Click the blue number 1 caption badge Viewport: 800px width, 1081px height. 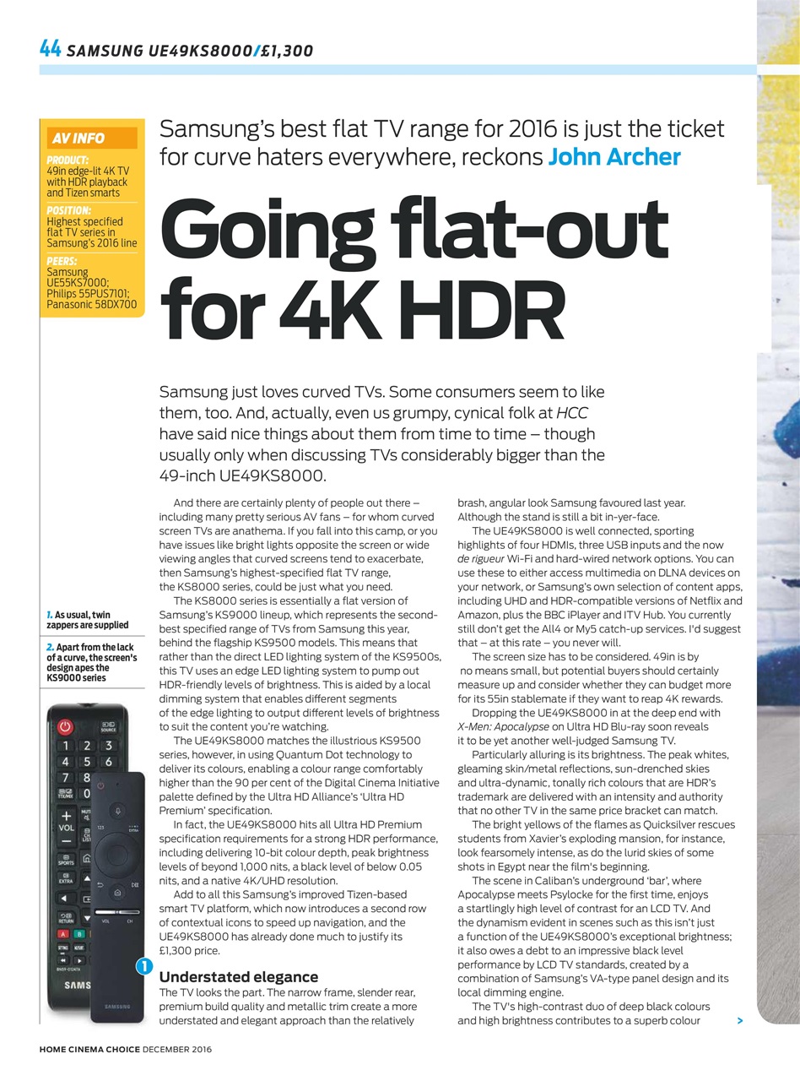(x=143, y=966)
